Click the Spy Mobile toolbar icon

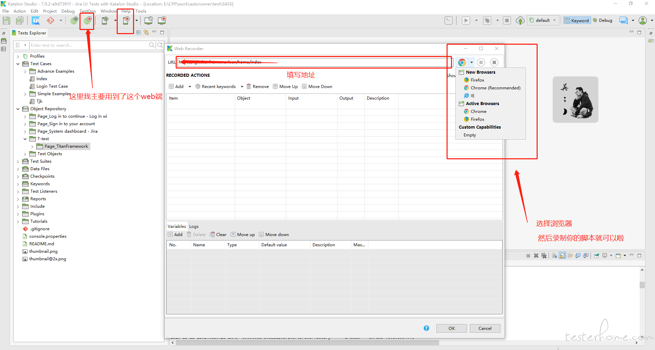(105, 20)
